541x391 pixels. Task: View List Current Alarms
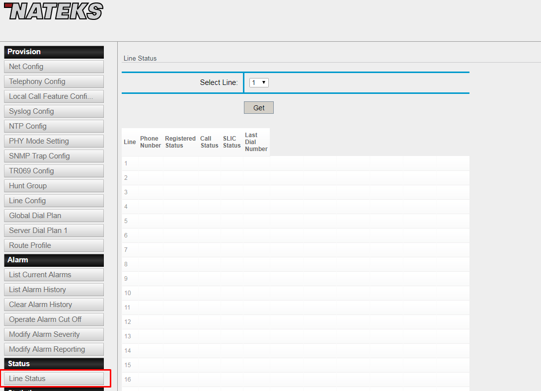(x=54, y=275)
